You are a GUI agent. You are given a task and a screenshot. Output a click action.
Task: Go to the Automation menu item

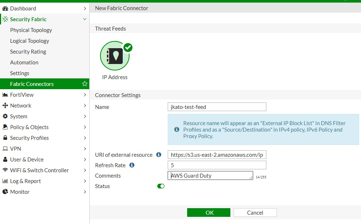(24, 62)
